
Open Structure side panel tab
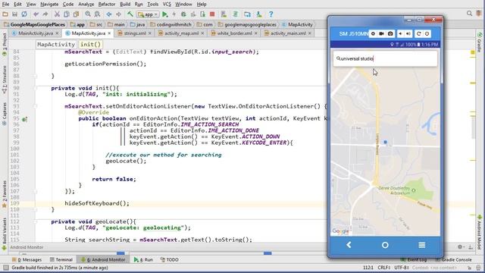point(5,80)
